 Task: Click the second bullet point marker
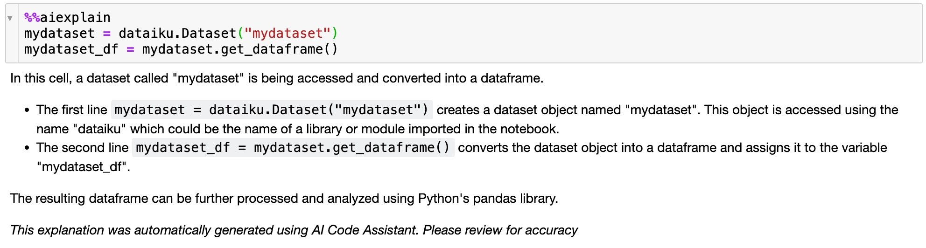coord(27,148)
